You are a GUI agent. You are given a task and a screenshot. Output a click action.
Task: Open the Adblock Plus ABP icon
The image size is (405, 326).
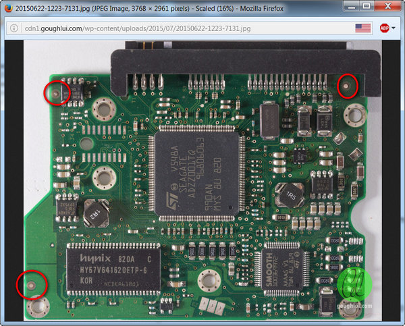pos(384,28)
